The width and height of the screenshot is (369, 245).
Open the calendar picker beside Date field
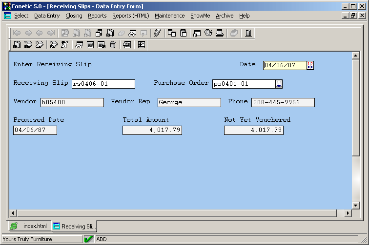(310, 65)
